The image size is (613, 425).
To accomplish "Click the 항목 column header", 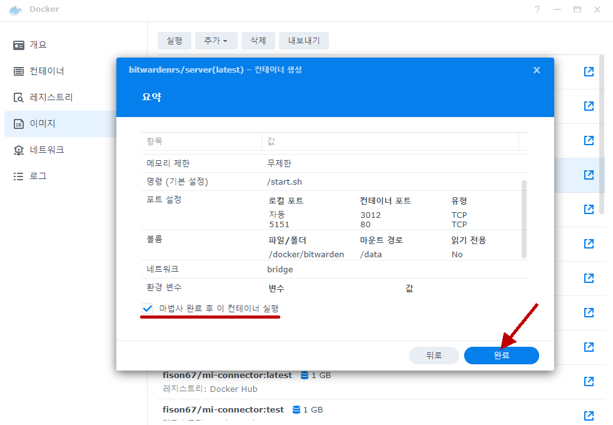I will (201, 141).
